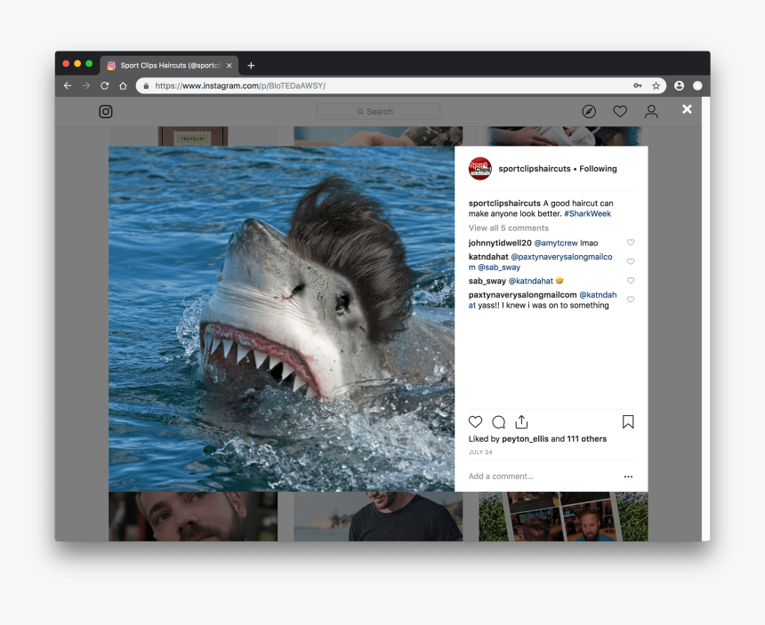
Task: Open the three-dot more options menu
Action: pyautogui.click(x=628, y=477)
